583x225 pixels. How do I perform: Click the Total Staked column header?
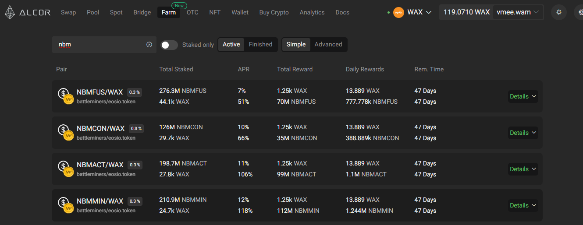pyautogui.click(x=176, y=69)
